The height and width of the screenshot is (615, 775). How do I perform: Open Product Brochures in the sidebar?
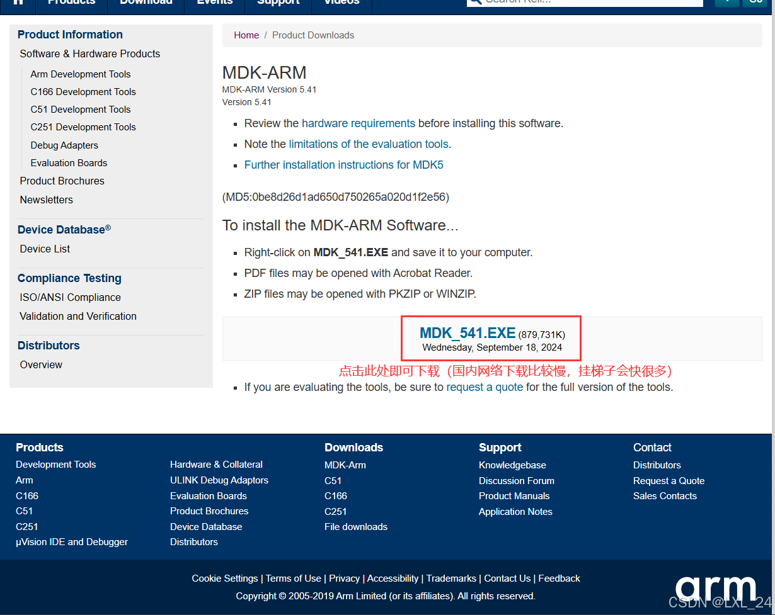(x=62, y=181)
